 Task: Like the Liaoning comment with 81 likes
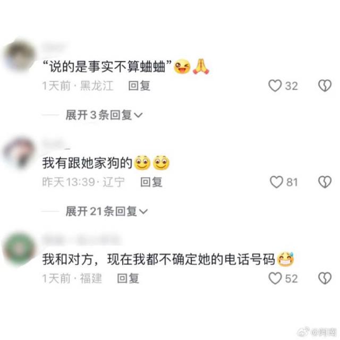click(276, 182)
